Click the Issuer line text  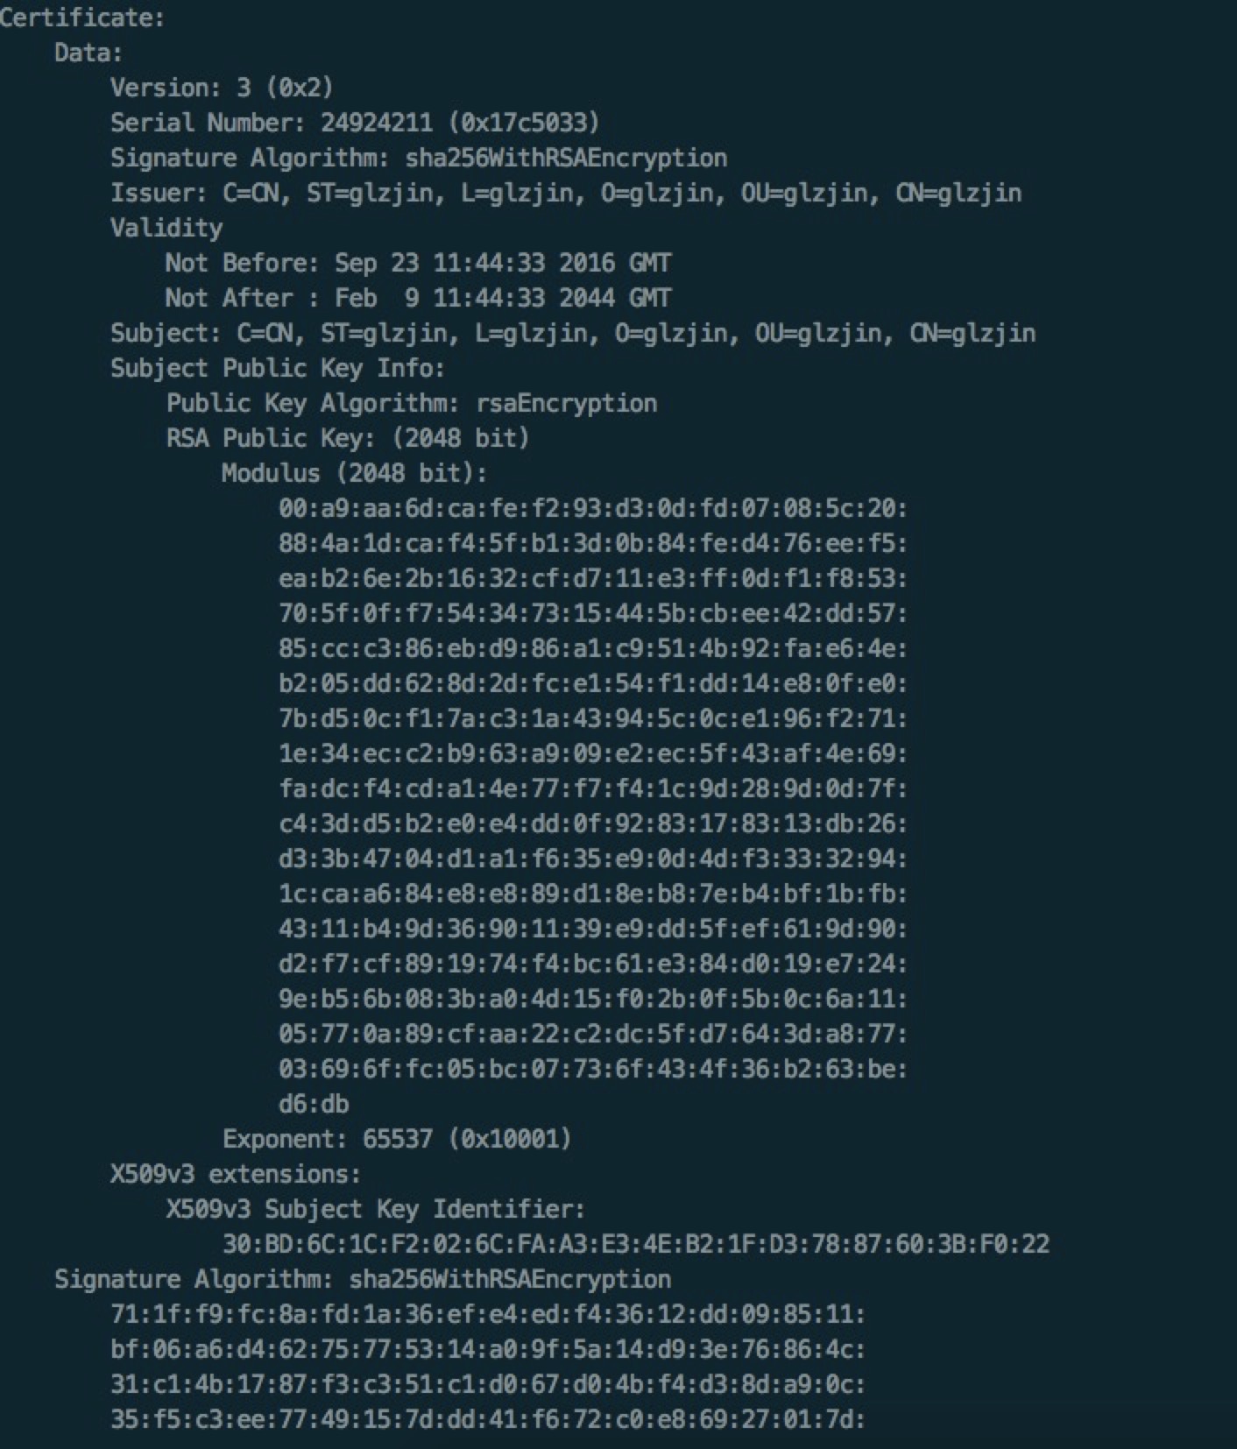565,193
